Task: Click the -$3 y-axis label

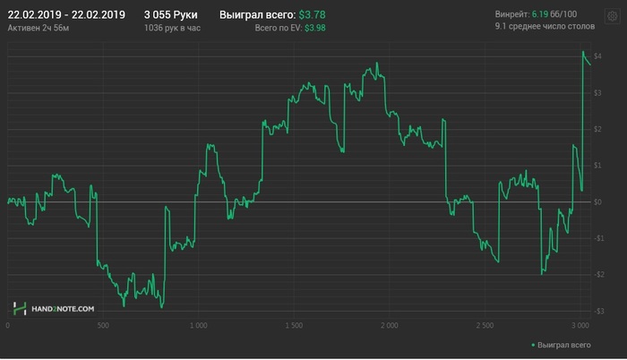Action: [598, 312]
